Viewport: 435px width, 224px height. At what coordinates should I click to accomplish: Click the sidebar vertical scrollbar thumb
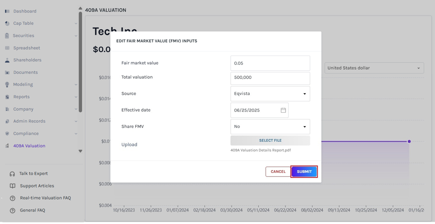tap(80, 62)
